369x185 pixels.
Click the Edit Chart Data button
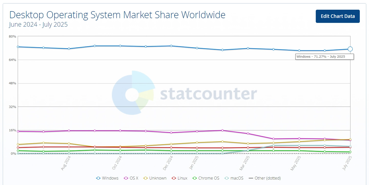337,16
